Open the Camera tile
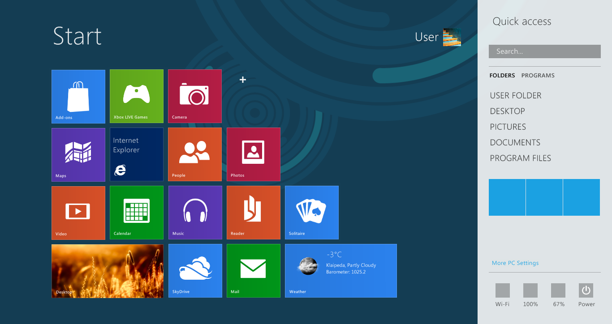The image size is (612, 324). click(195, 96)
